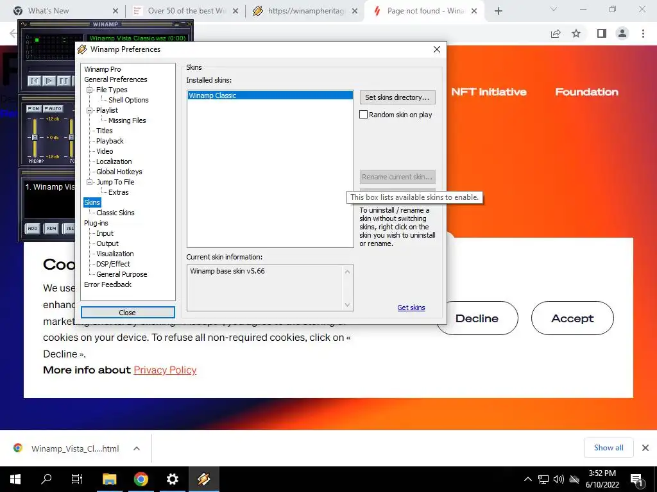Viewport: 657px width, 492px height.
Task: Click the Pause button in Winamp player
Action: [x=64, y=81]
